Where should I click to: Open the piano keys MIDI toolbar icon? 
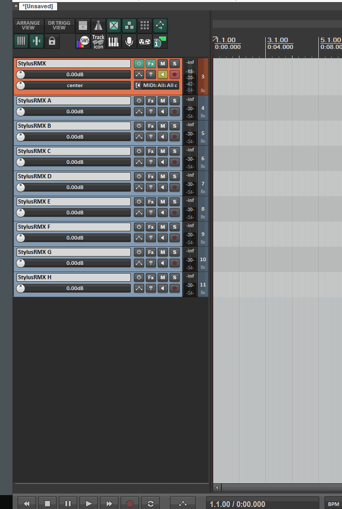[113, 41]
